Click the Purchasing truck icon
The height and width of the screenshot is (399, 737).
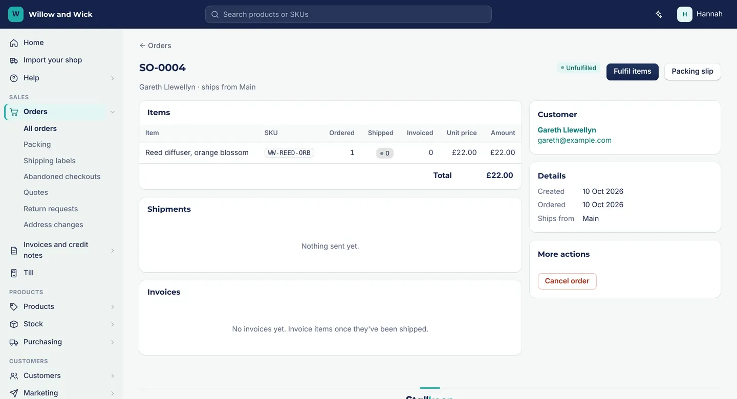(14, 342)
